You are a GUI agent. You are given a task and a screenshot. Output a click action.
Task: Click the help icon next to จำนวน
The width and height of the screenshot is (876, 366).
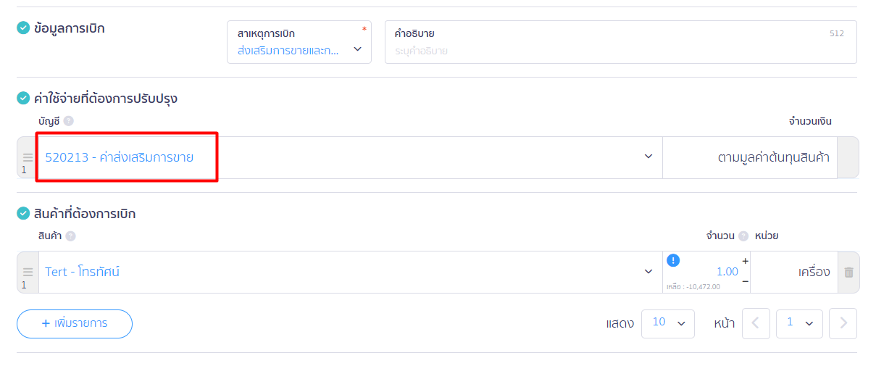click(743, 236)
